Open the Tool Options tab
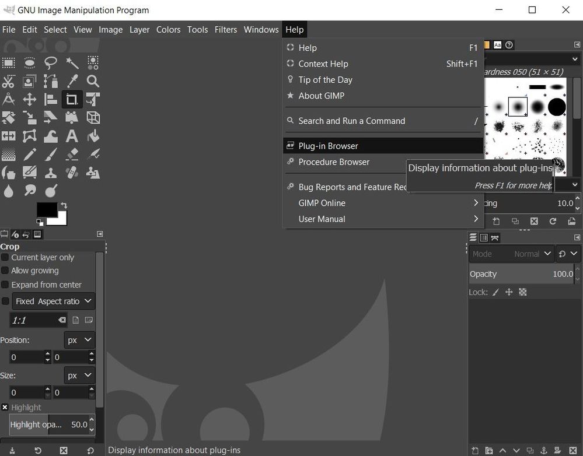Screen dimensions: 583x456 pos(4,234)
